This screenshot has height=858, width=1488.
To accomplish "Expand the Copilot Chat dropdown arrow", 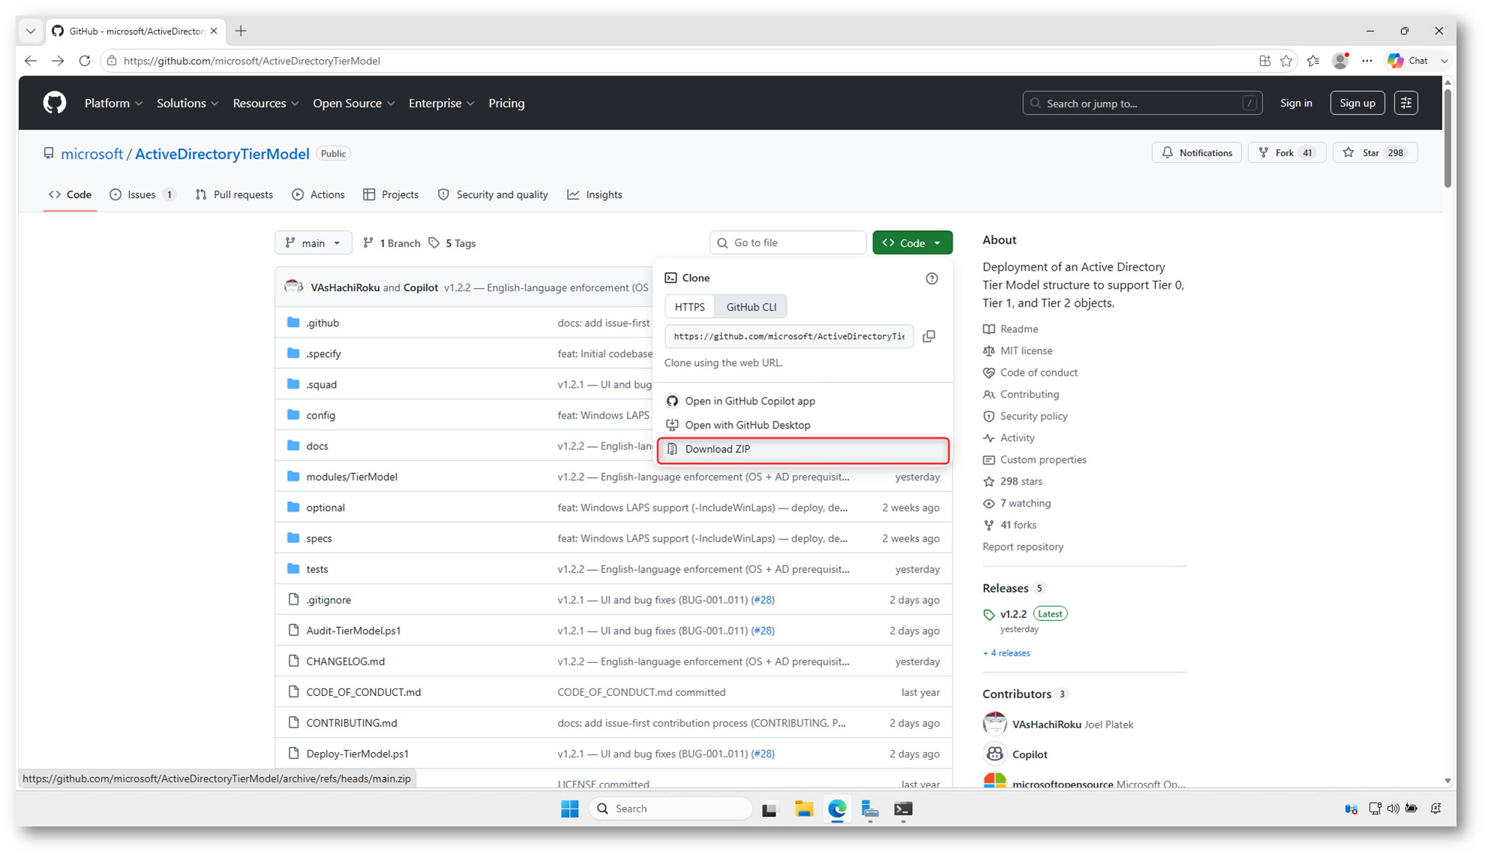I will pos(1444,61).
